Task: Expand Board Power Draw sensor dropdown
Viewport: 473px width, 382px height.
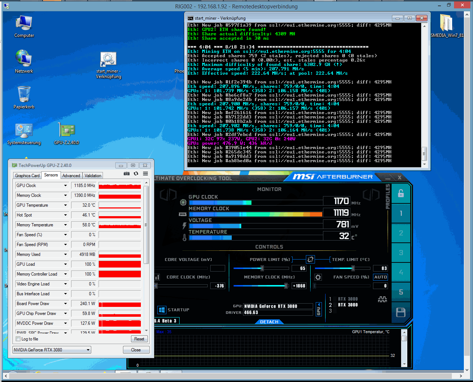Action: coord(66,304)
